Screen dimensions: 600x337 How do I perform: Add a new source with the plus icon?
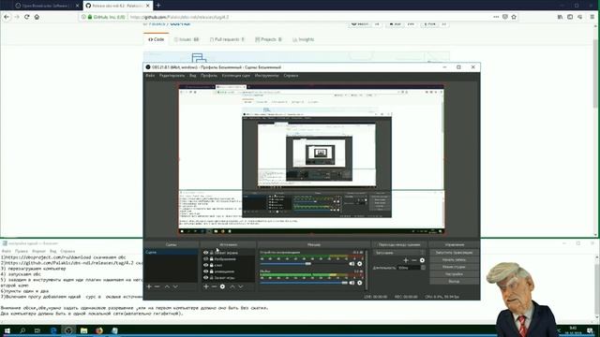point(206,286)
